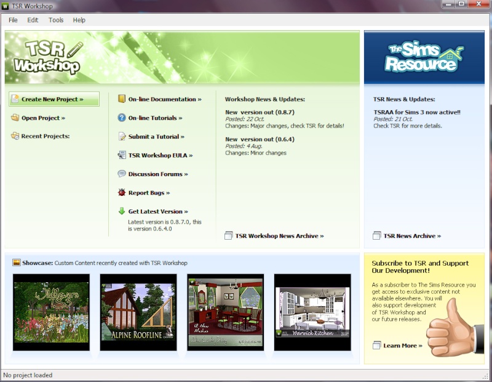Click the TSR Workshop EULA document icon
The image size is (492, 382).
[122, 155]
